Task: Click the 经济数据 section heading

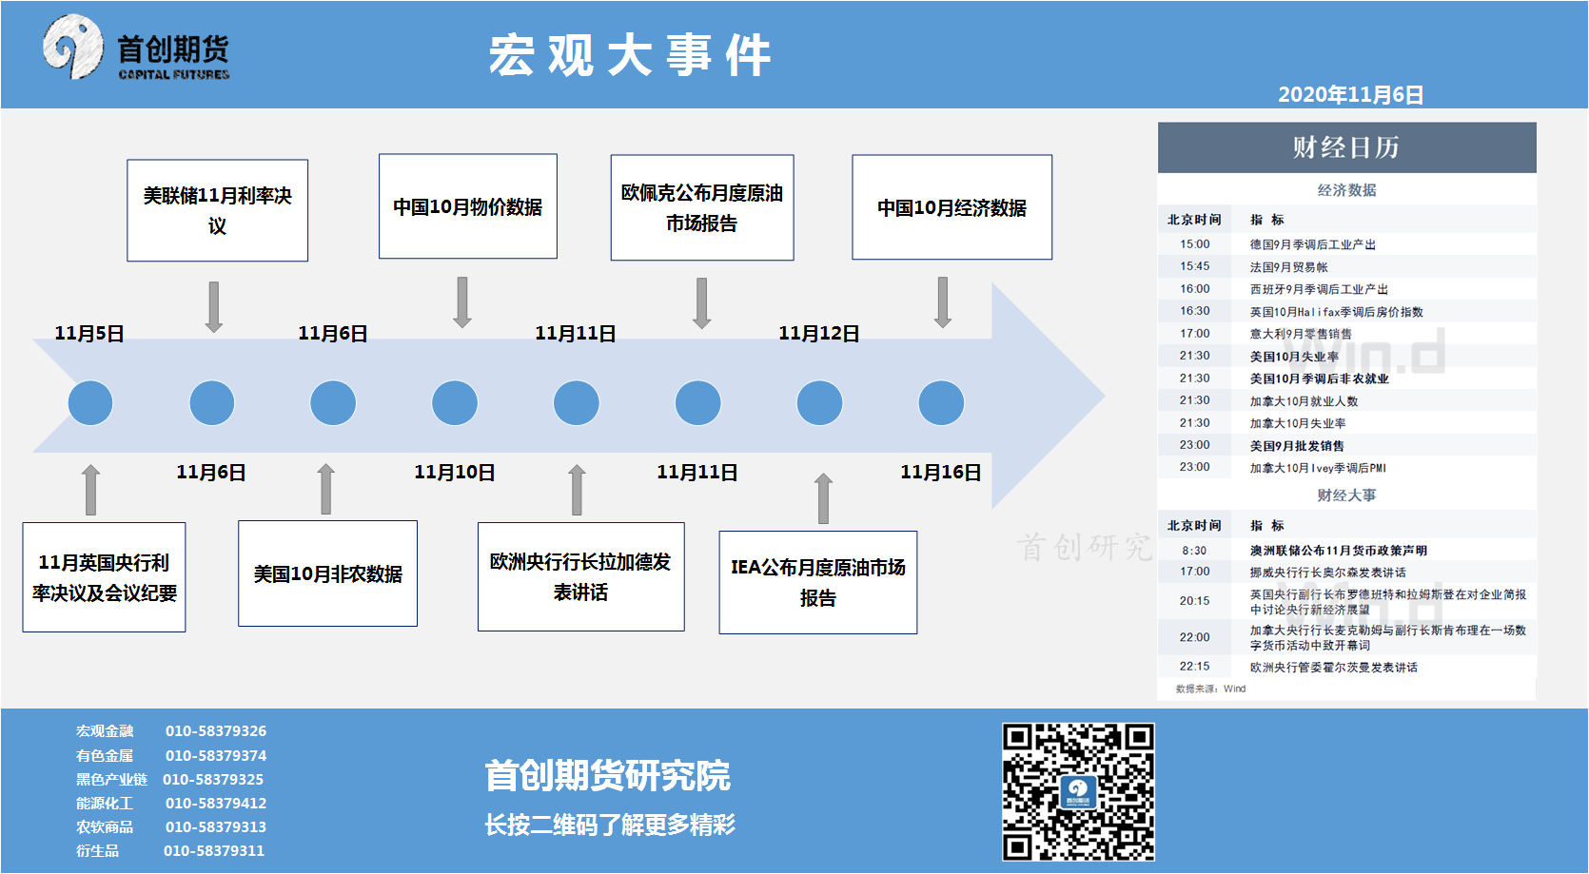Action: pyautogui.click(x=1346, y=189)
